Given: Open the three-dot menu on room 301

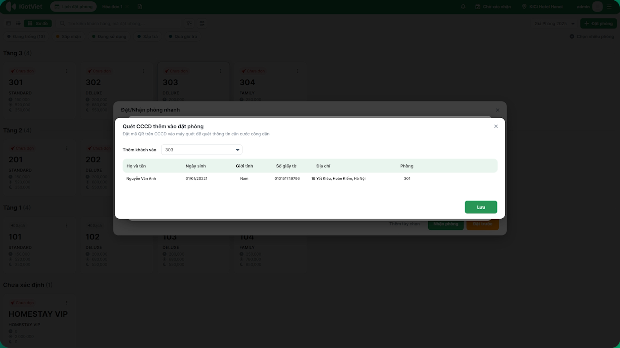Looking at the screenshot, I should pos(67,71).
